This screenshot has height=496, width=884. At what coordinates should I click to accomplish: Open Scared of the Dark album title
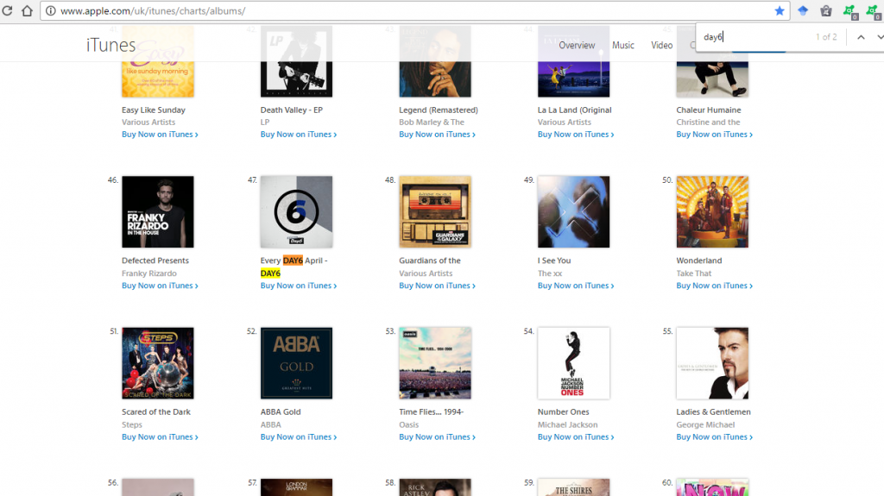156,412
